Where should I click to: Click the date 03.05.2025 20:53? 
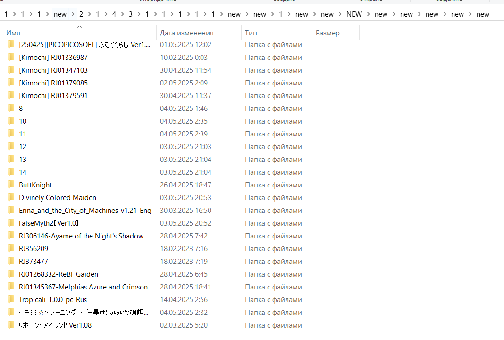[186, 198]
